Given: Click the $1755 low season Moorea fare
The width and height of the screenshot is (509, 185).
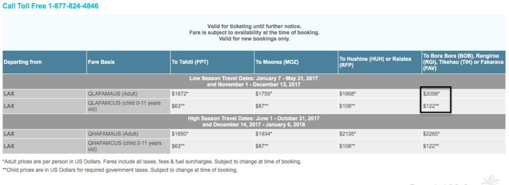Looking at the screenshot, I should pyautogui.click(x=264, y=94).
